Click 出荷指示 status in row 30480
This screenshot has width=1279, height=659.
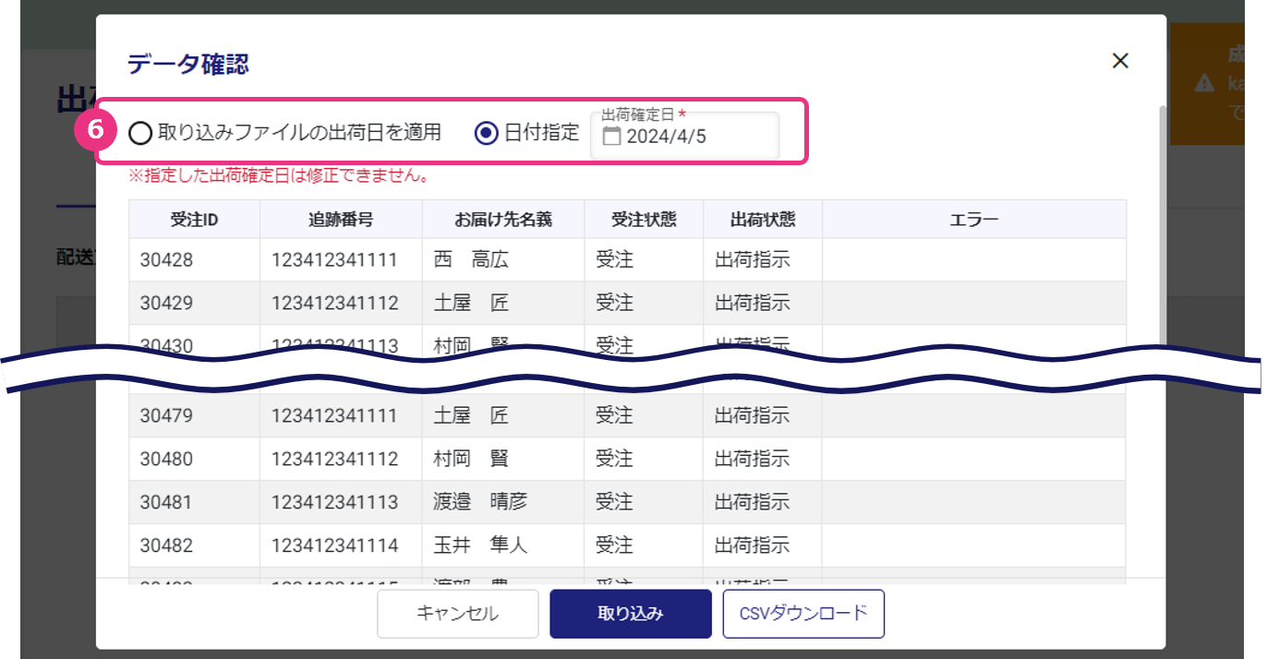753,459
